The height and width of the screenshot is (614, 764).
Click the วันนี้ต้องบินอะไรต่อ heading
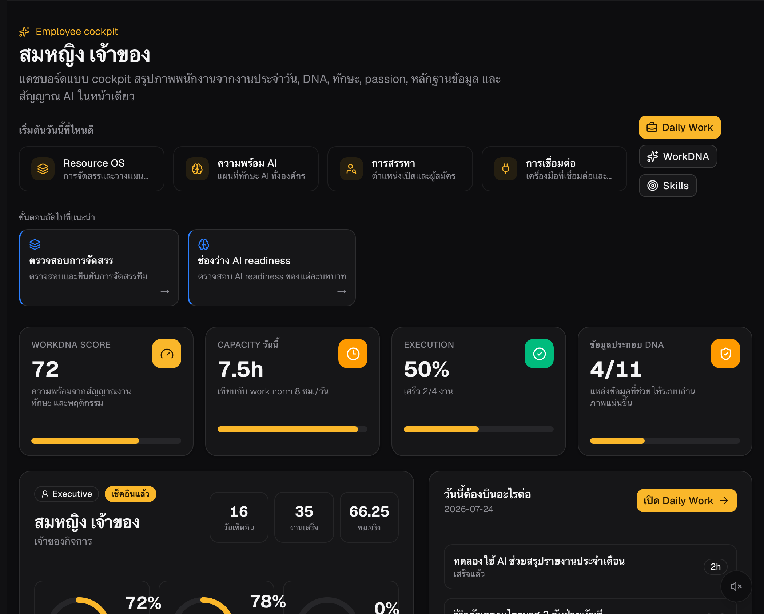(488, 494)
